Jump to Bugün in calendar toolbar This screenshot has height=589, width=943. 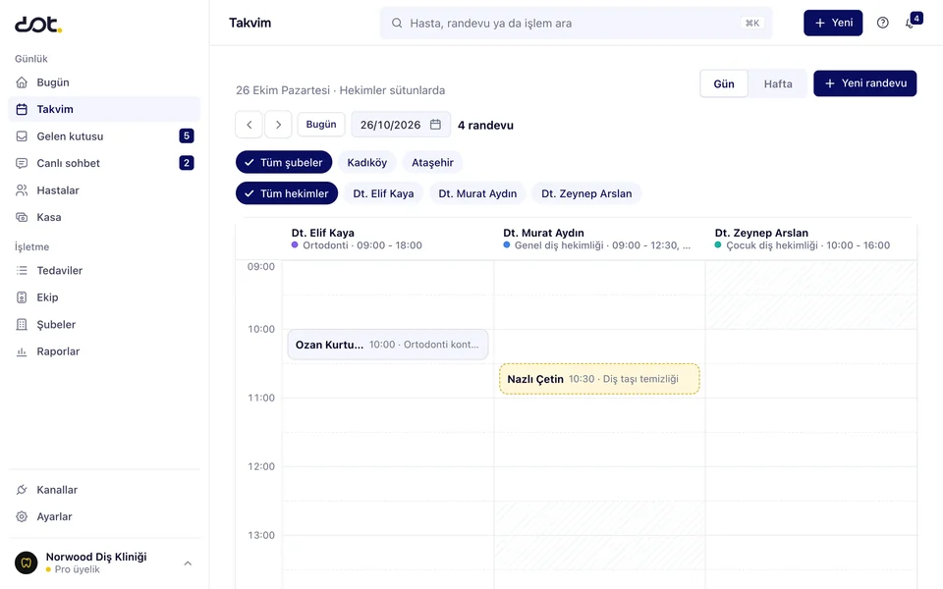321,125
